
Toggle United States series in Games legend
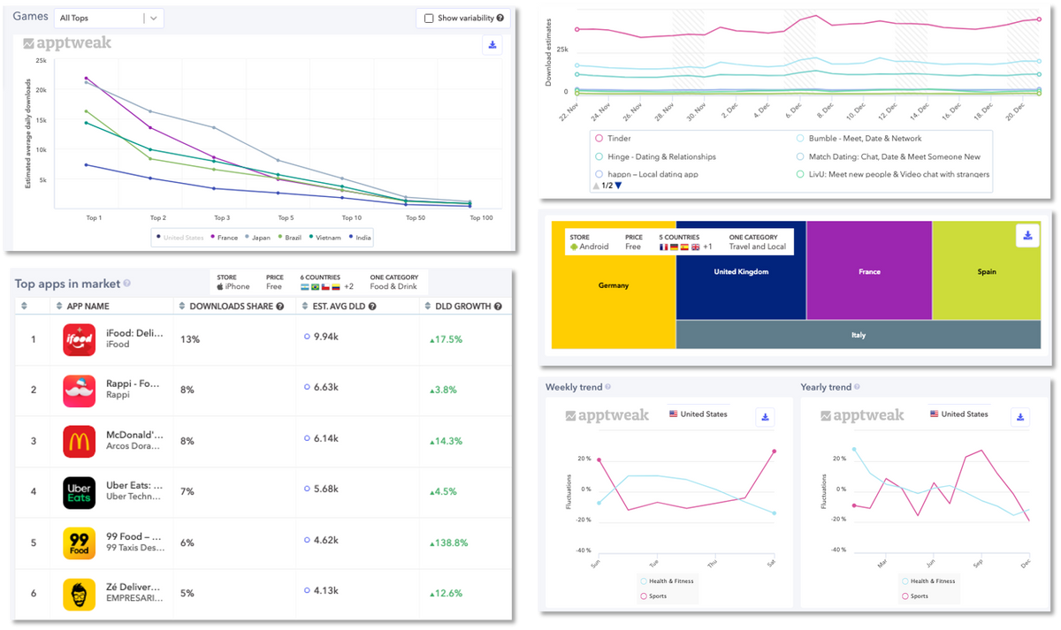(x=179, y=237)
